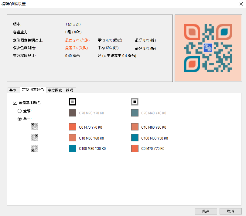This screenshot has height=216, width=246.
Task: Change top-left inner color C10 M60 Y60 K0
Action: click(x=135, y=127)
